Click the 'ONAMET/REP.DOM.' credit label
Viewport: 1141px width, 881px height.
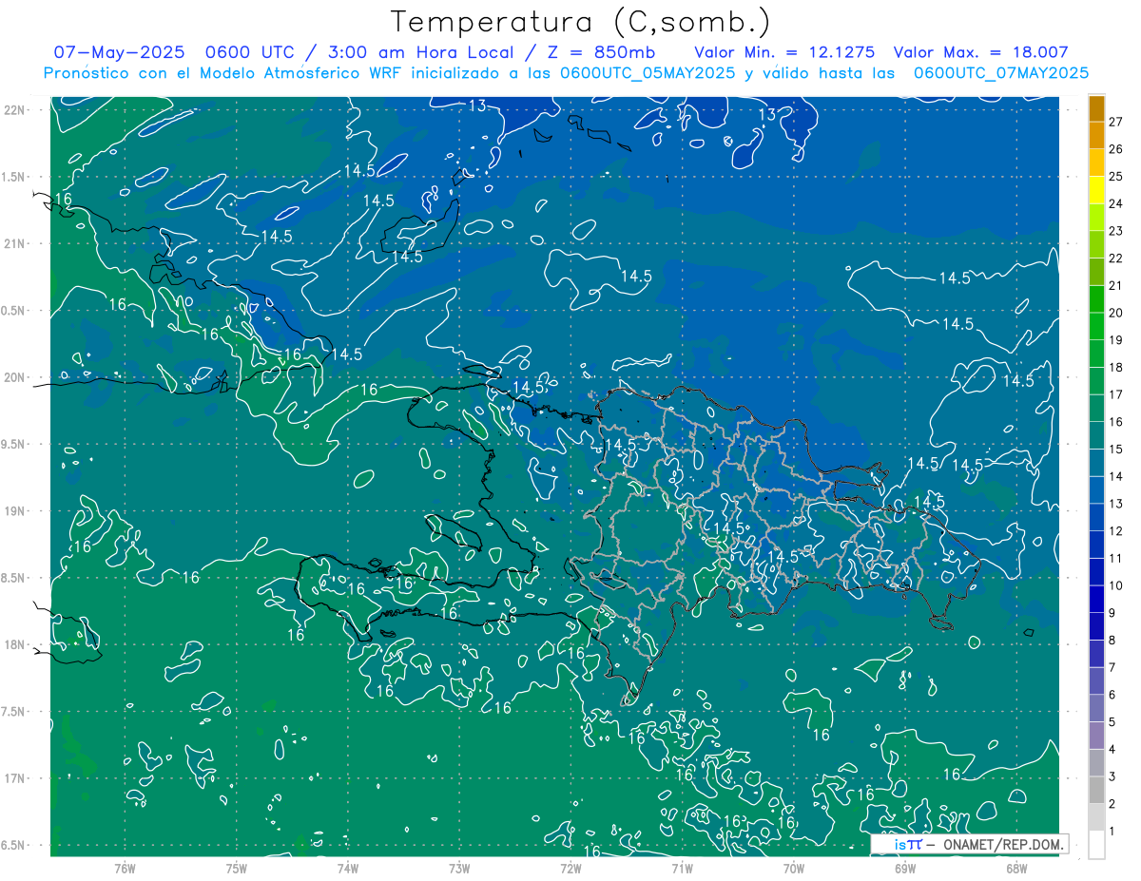[x=1002, y=844]
